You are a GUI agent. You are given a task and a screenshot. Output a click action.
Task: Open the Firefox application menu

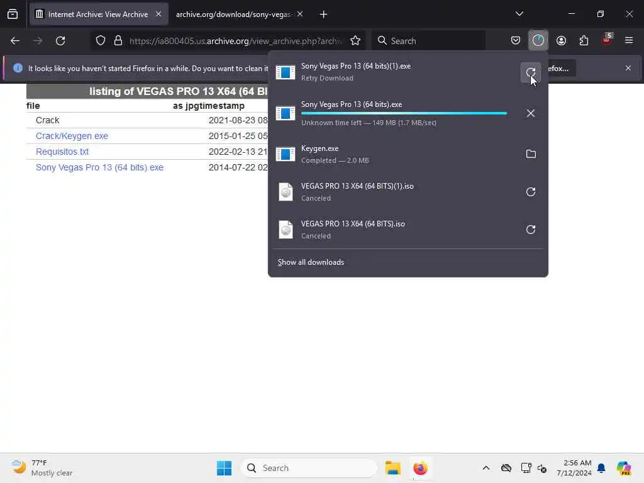(629, 41)
